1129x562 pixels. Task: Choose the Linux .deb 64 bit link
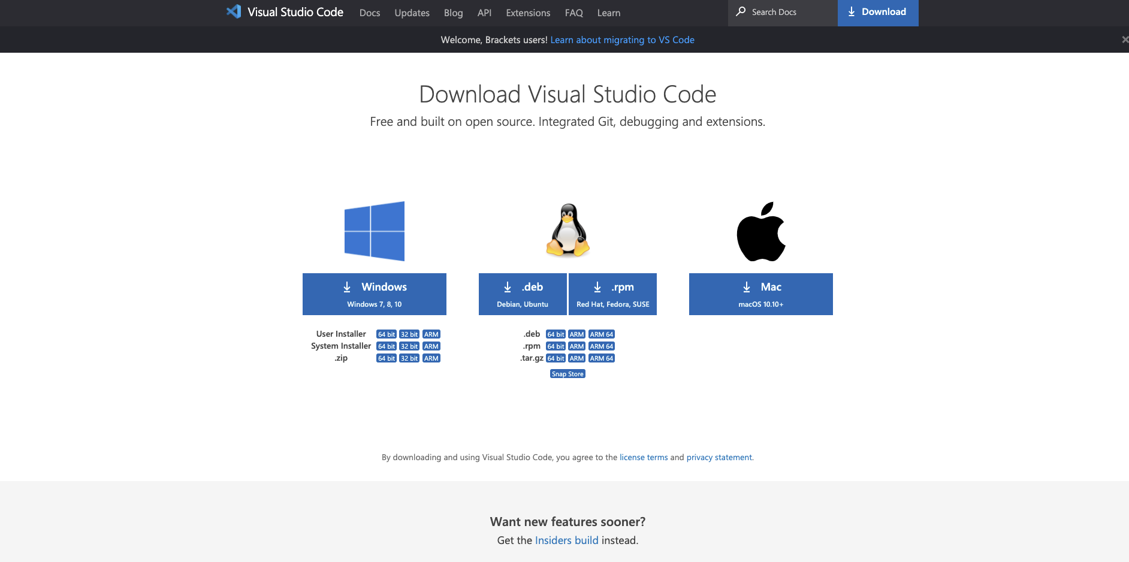coord(556,334)
